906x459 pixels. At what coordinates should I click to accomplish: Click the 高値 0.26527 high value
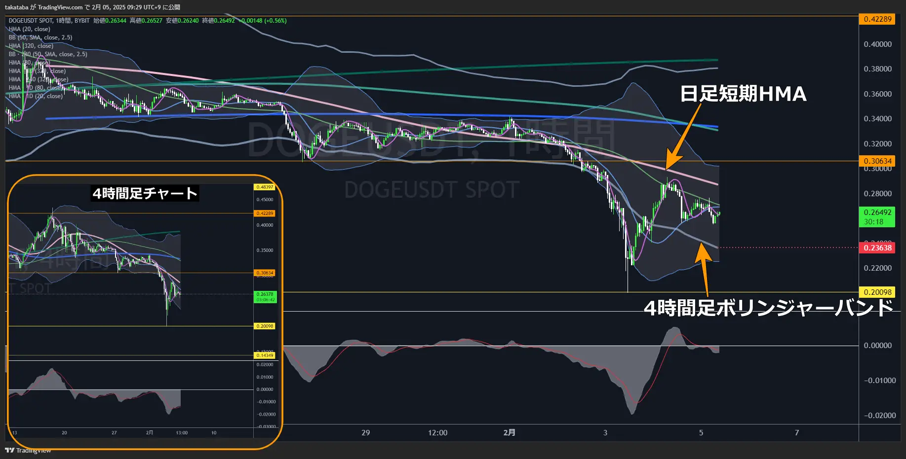pos(146,21)
